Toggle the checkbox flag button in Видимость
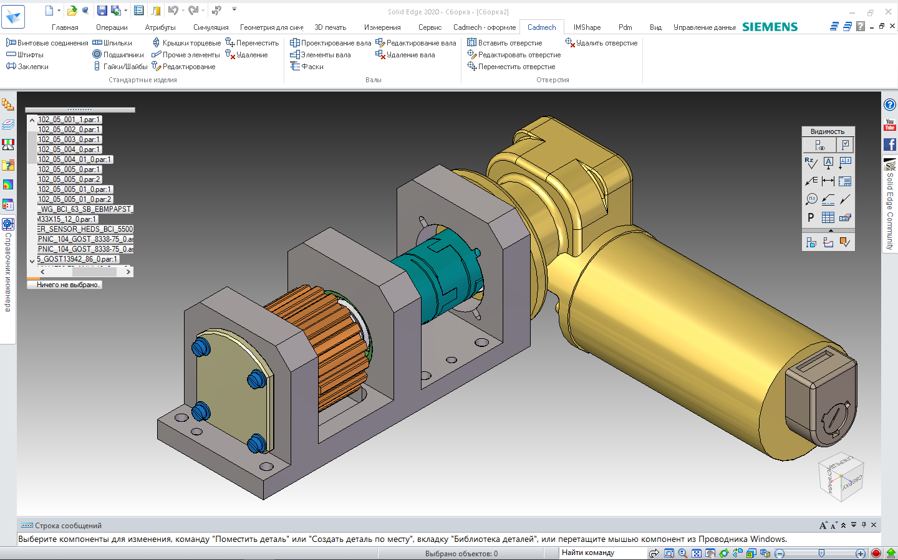 pyautogui.click(x=845, y=145)
